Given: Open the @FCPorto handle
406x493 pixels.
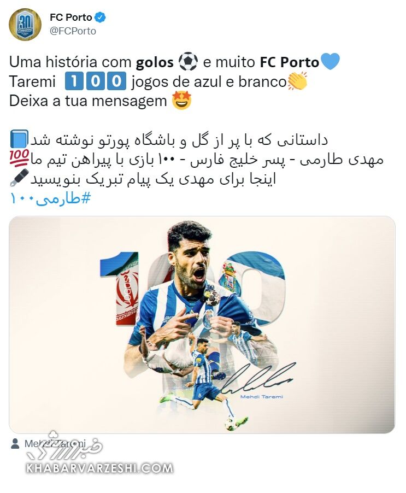Looking at the screenshot, I should click(73, 31).
